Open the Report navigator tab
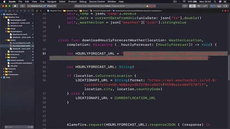 32,11
